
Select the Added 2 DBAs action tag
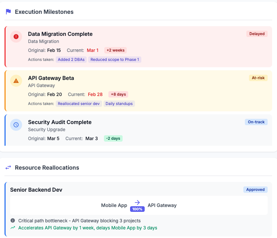71,59
